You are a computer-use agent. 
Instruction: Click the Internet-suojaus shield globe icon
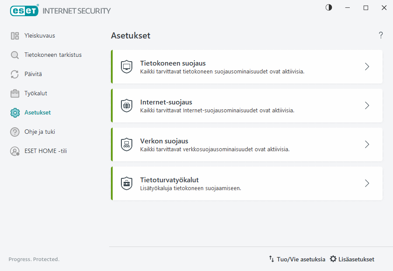click(126, 105)
